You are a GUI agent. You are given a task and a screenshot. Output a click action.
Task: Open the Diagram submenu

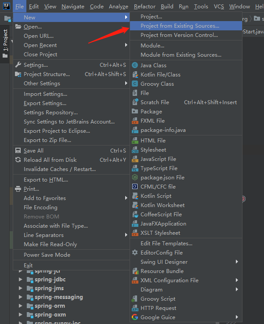(186, 290)
